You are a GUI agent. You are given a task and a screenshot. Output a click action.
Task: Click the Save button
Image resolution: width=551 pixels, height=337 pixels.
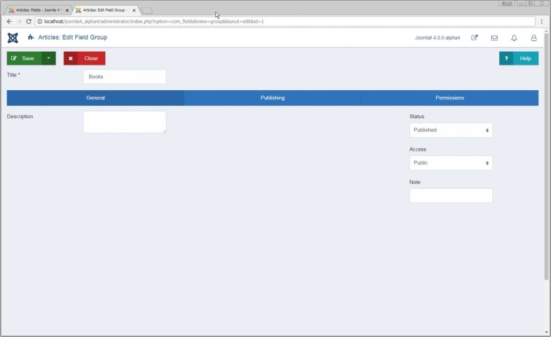(24, 58)
